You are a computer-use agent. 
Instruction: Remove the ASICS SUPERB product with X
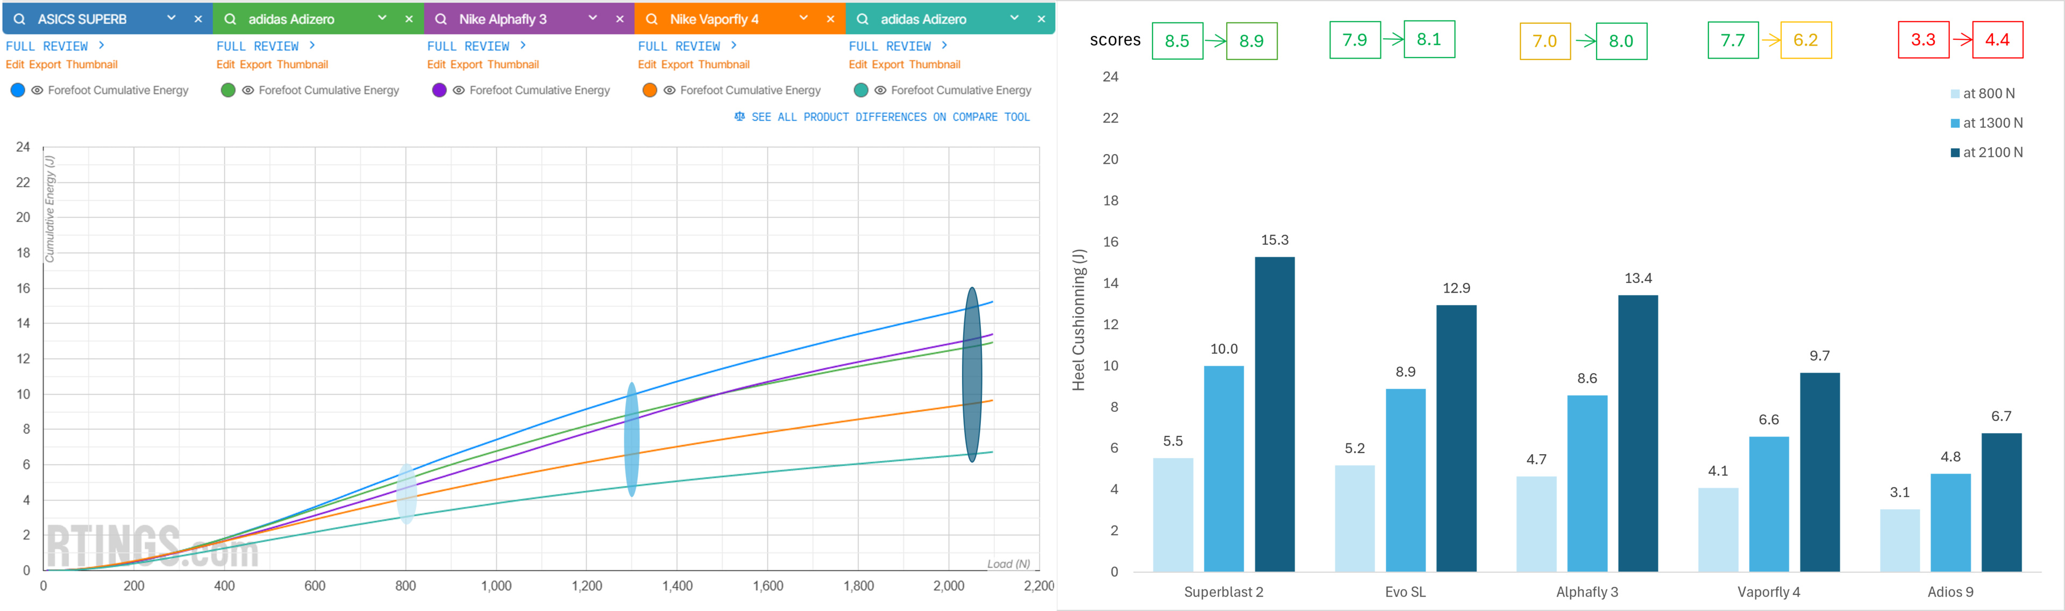pos(198,18)
